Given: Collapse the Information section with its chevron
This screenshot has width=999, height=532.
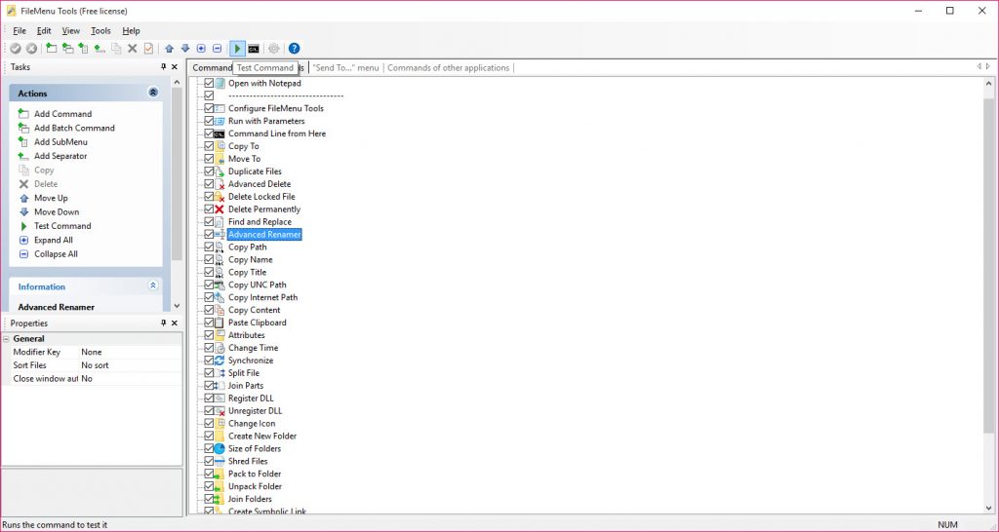Looking at the screenshot, I should tap(153, 285).
